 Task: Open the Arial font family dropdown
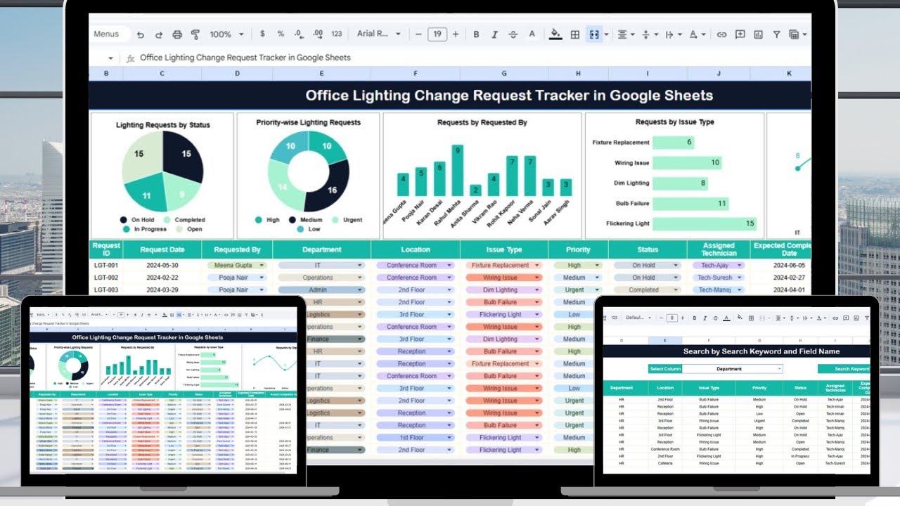(x=378, y=34)
